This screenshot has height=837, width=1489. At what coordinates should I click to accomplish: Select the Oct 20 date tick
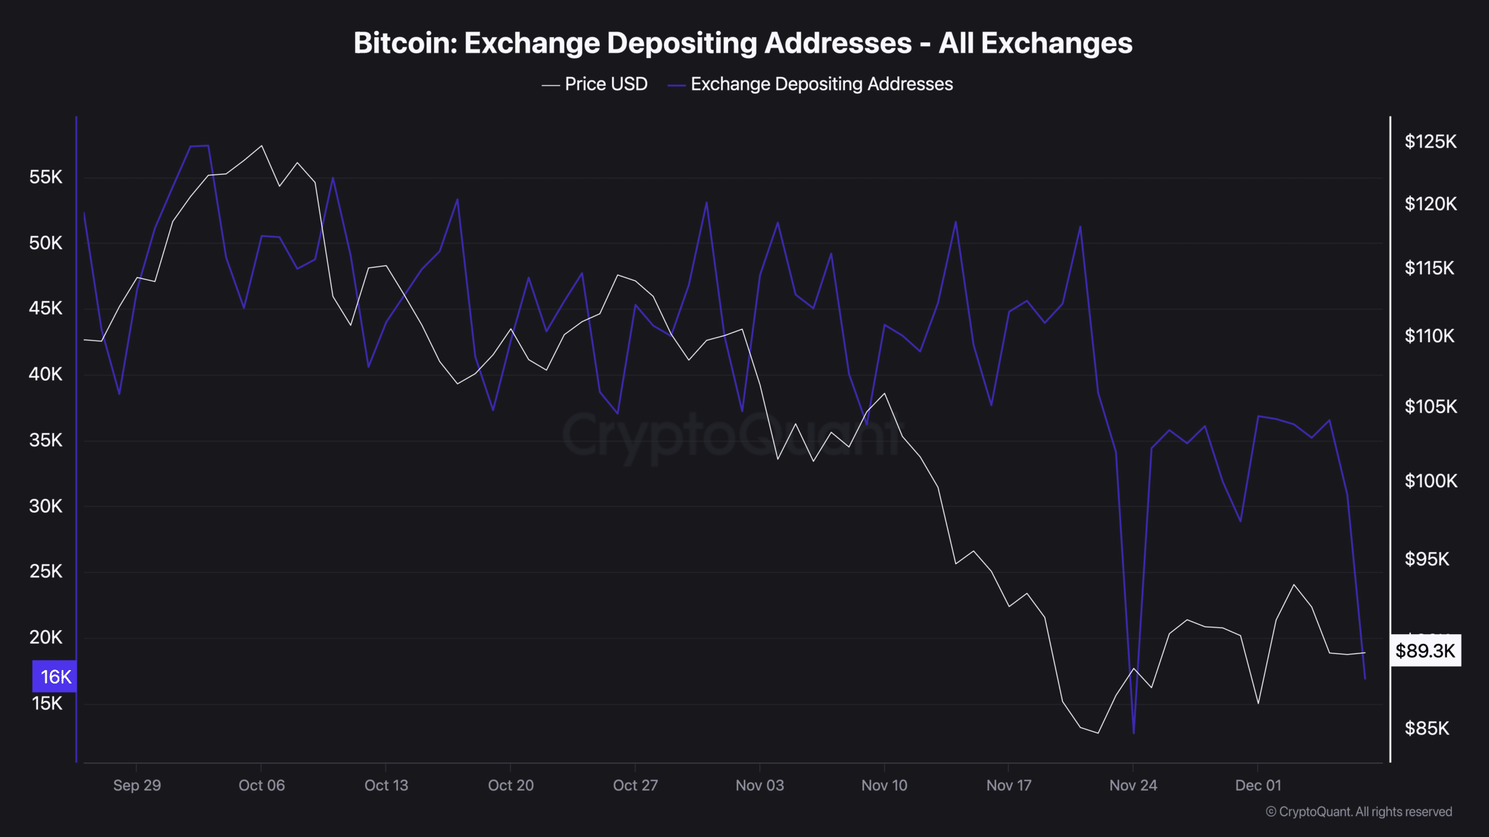(511, 785)
